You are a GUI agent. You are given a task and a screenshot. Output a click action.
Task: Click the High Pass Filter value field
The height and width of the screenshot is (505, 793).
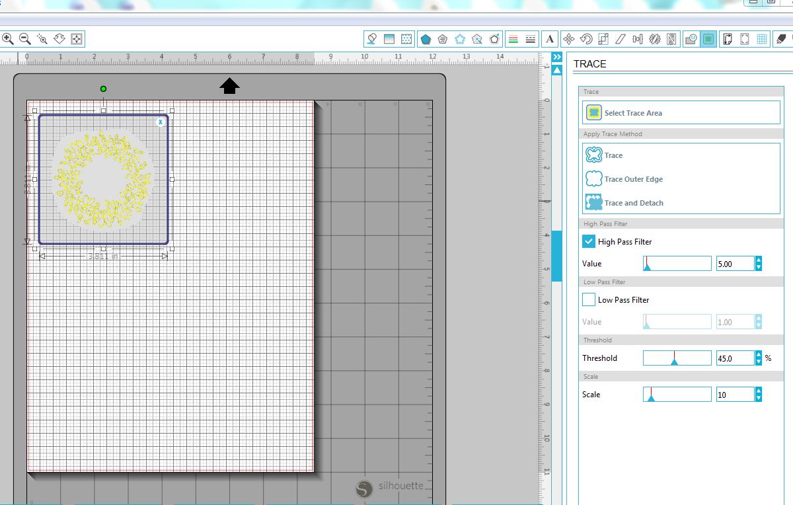coord(734,264)
